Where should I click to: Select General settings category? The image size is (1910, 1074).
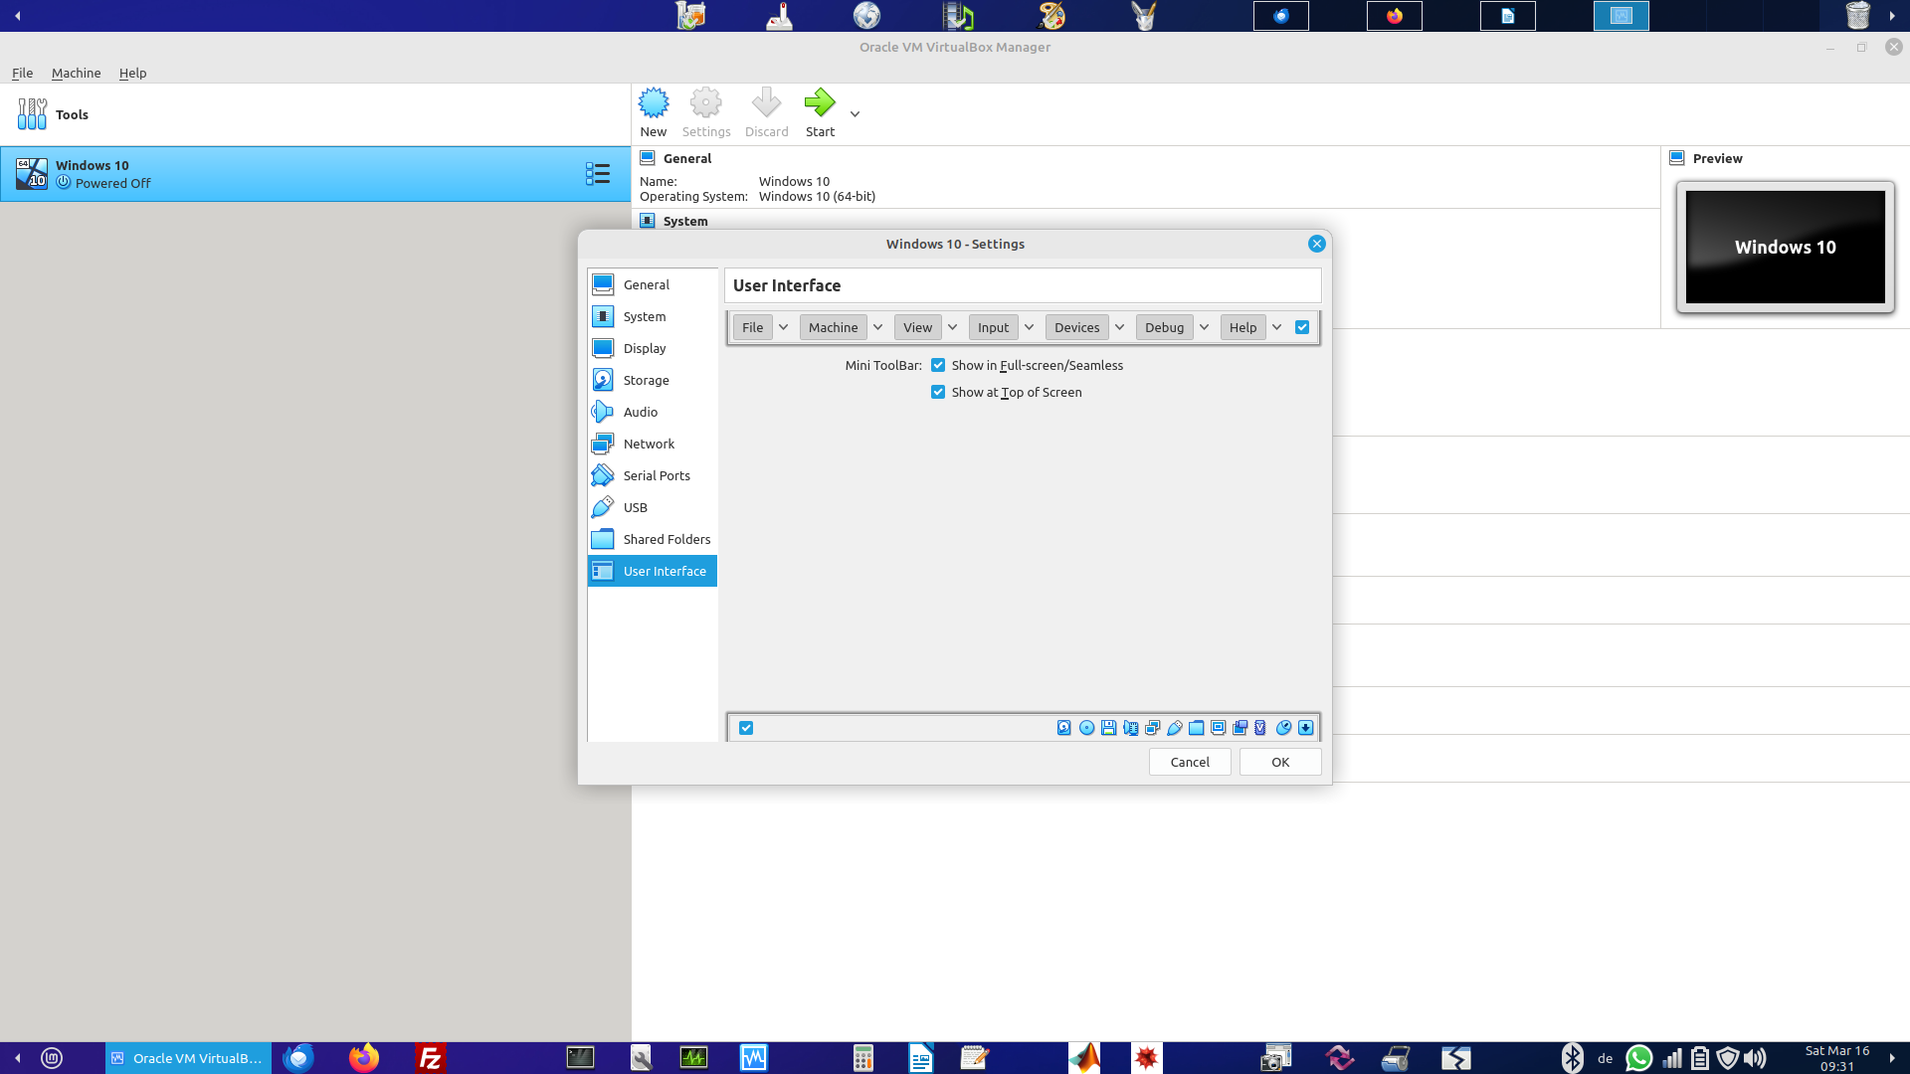653,284
